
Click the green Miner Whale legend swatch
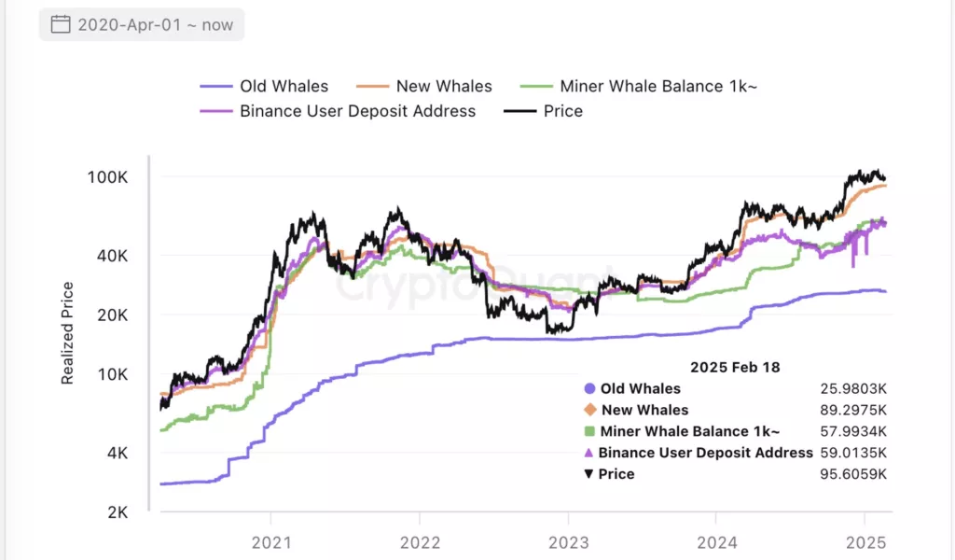pos(536,87)
